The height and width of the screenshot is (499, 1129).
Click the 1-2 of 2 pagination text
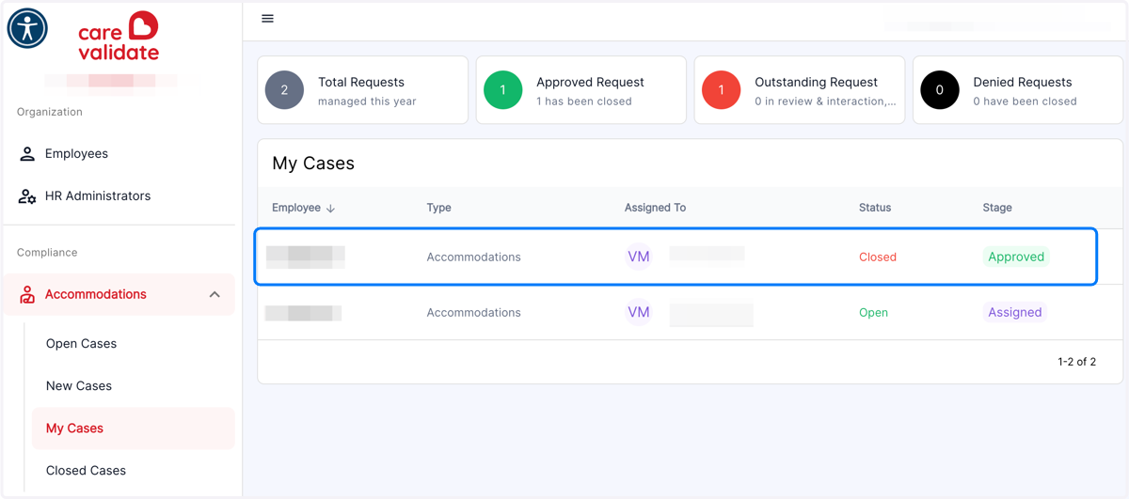coord(1076,362)
